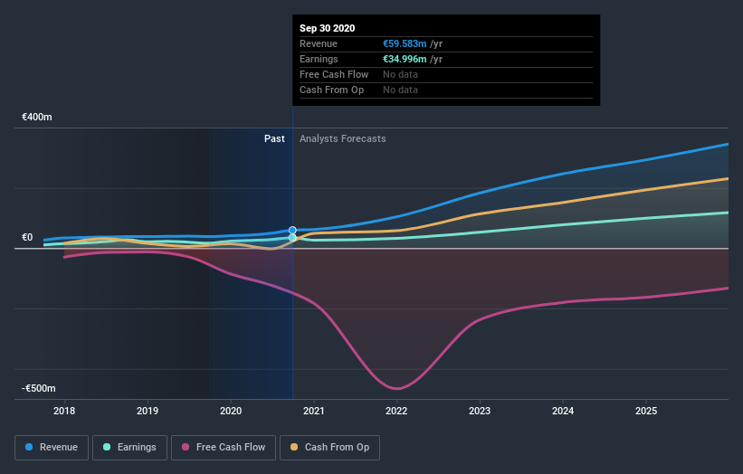Click the 2024 x-axis label
The image size is (743, 474).
[563, 411]
